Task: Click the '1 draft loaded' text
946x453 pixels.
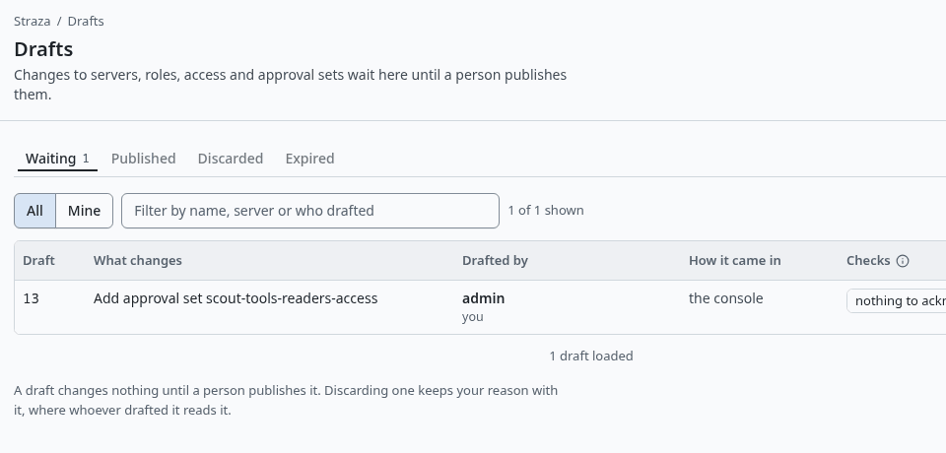Action: 591,356
